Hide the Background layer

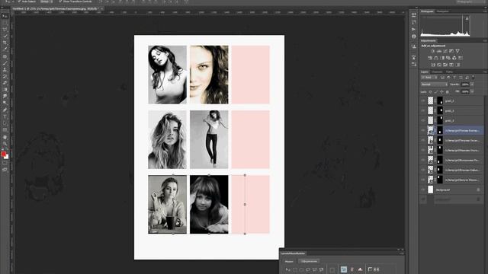coord(423,190)
